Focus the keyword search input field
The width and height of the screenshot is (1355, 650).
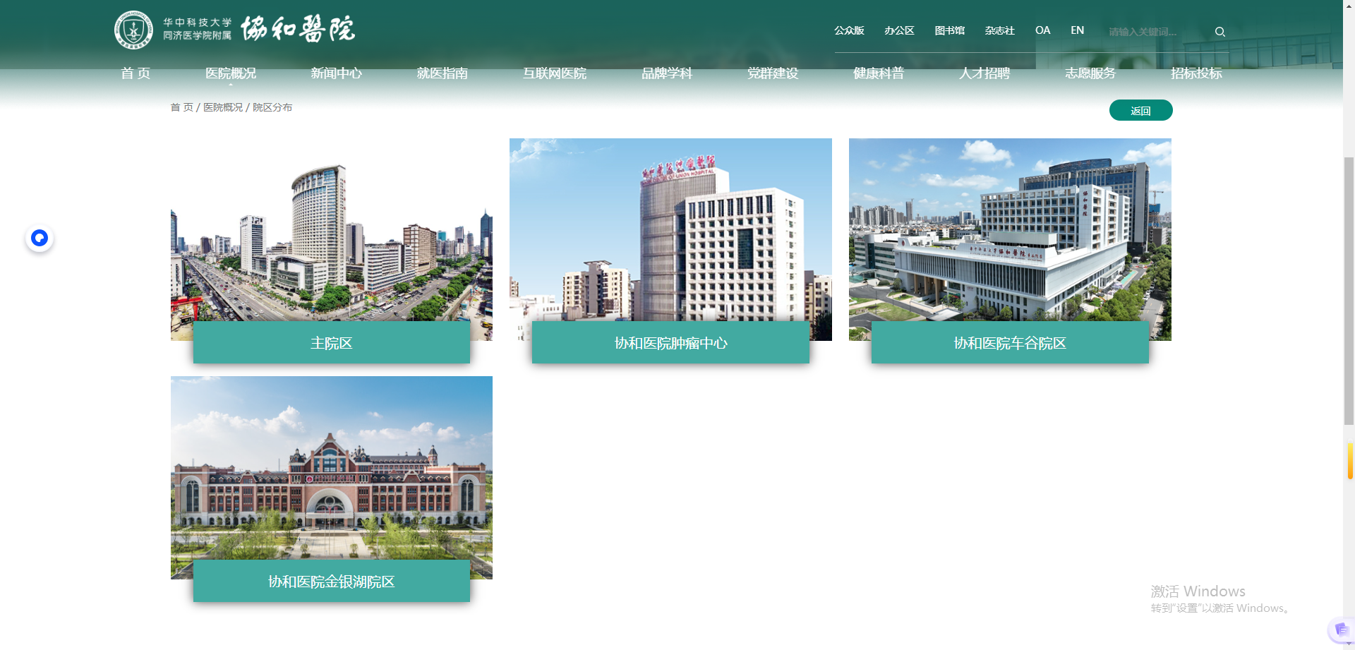[x=1156, y=32]
